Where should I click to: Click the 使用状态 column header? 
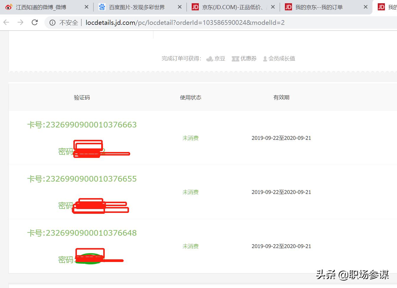pyautogui.click(x=191, y=97)
